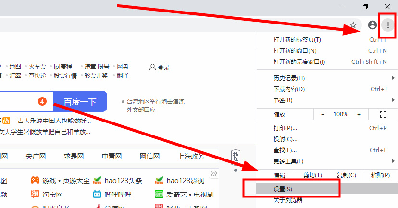Click the 爱奇艺 icon

[x=159, y=194]
